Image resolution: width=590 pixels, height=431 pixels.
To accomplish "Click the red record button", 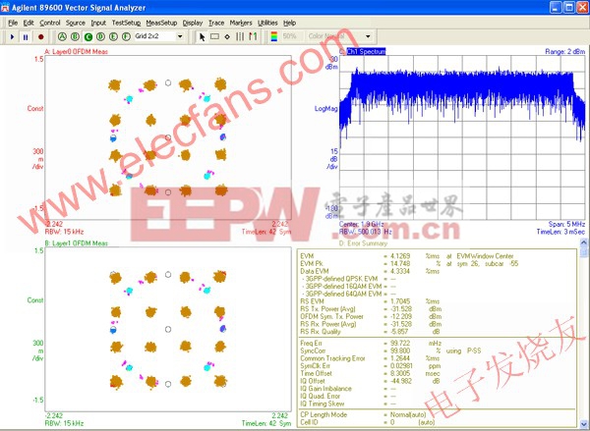I will click(40, 37).
